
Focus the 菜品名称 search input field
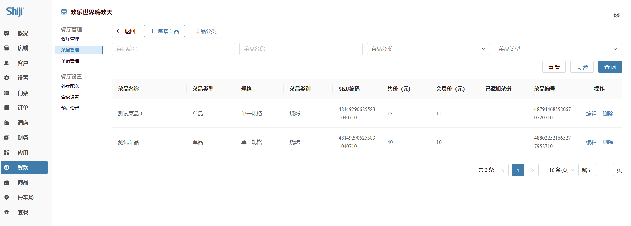(x=301, y=49)
